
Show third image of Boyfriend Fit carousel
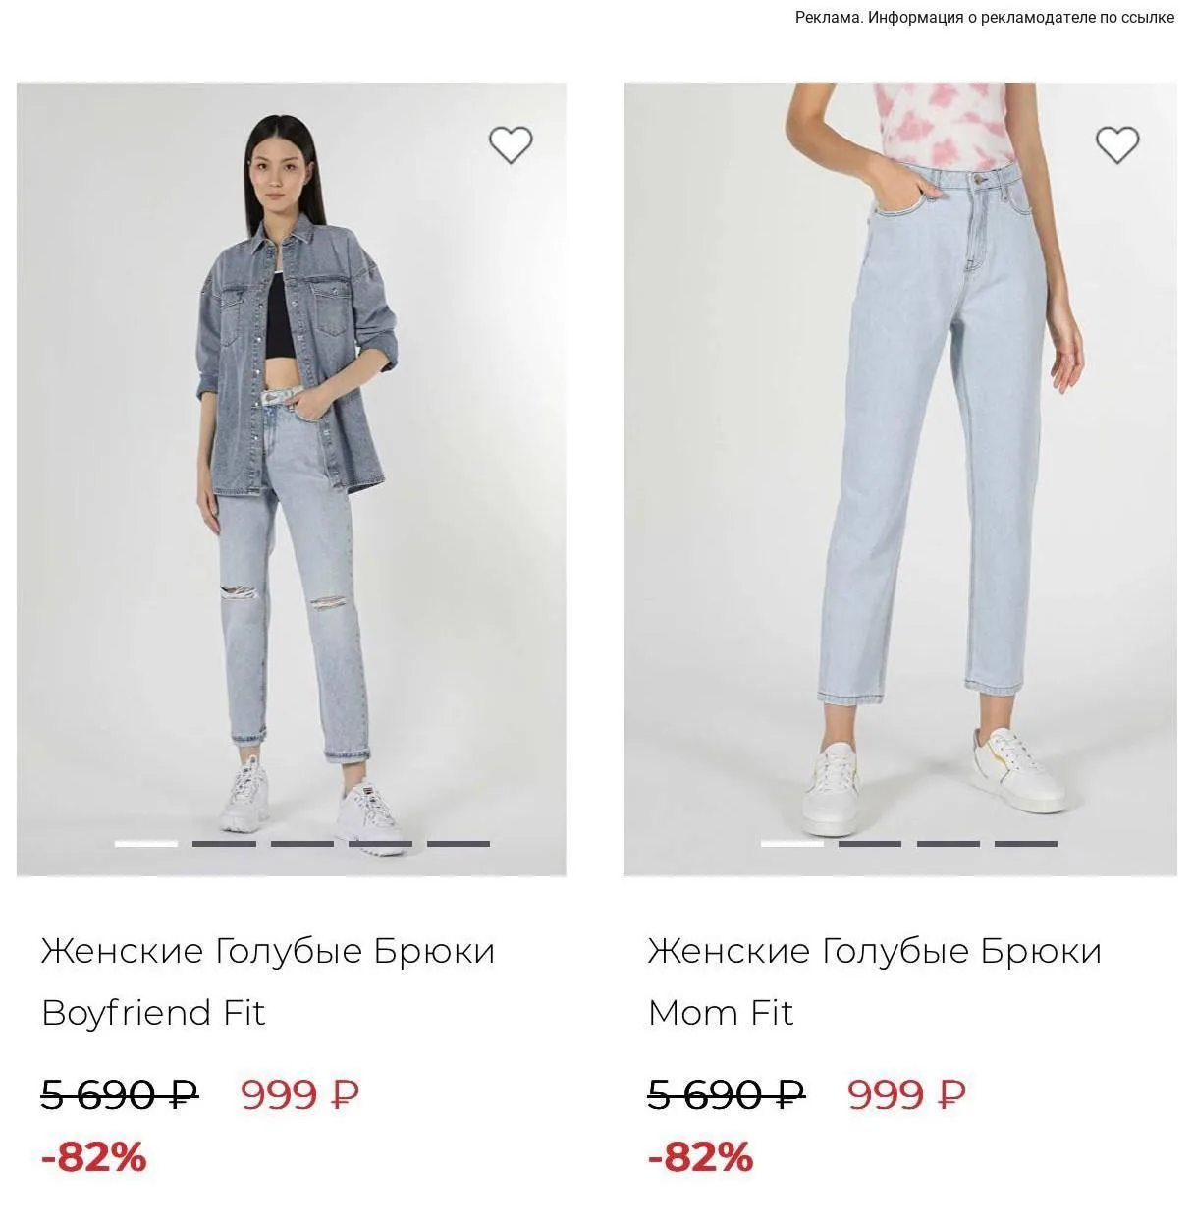[x=302, y=843]
